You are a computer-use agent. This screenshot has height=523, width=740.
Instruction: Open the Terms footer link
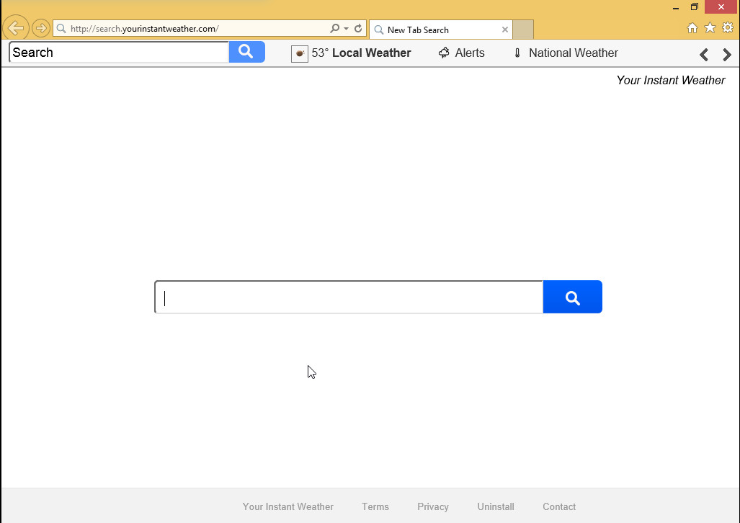tap(375, 506)
